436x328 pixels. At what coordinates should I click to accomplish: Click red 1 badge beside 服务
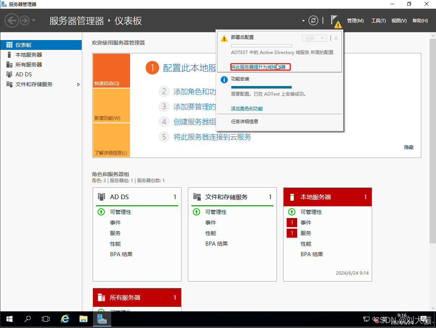(x=292, y=233)
